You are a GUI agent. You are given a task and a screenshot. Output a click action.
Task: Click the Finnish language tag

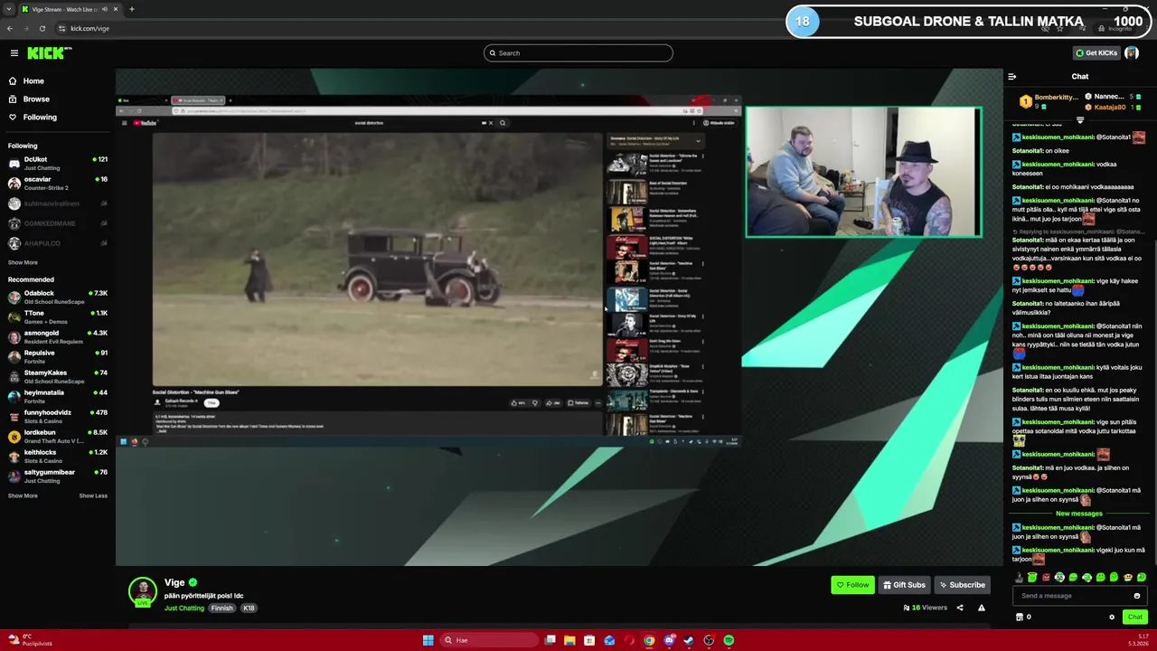[222, 609]
